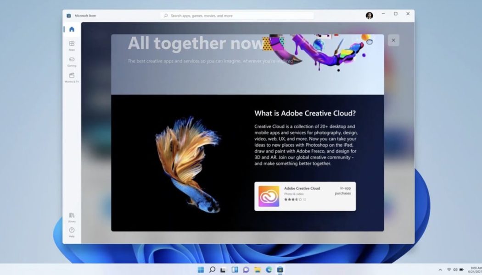
Task: Open the Microsoft Store icon on the taskbar
Action: tap(280, 269)
